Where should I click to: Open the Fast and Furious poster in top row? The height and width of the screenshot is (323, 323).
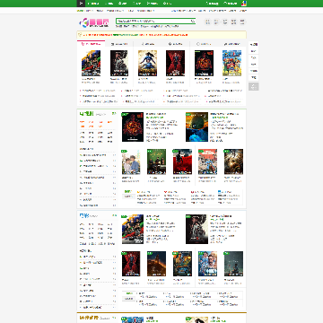pyautogui.click(x=91, y=63)
